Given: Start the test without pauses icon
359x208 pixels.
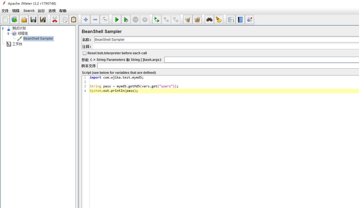Looking at the screenshot, I should click(126, 20).
